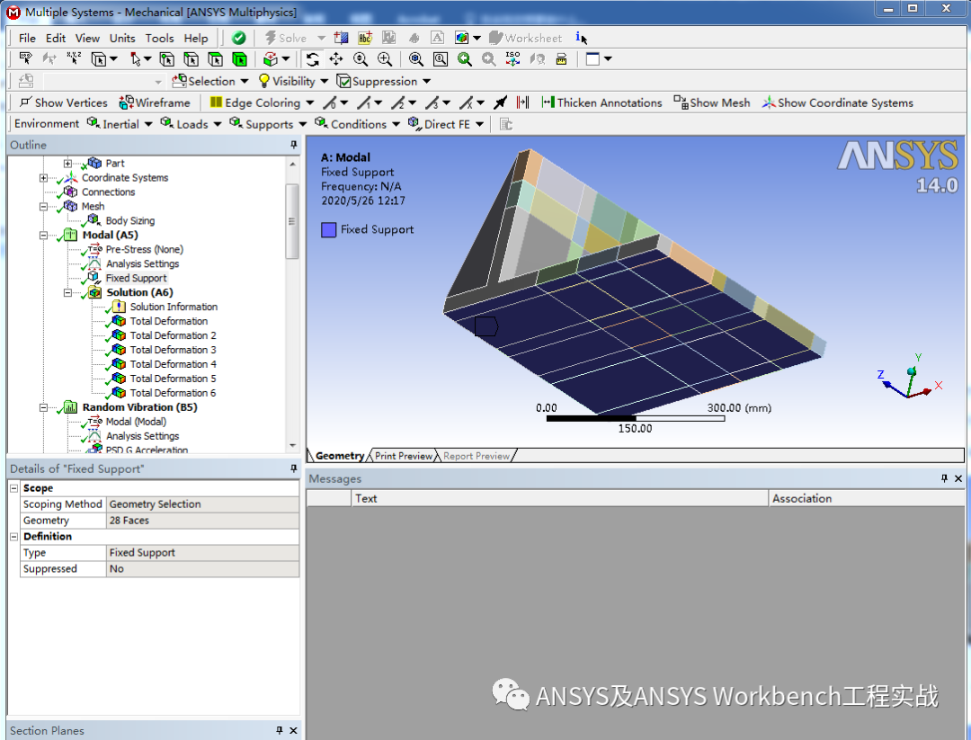Open the Edit menu
971x740 pixels.
click(55, 39)
